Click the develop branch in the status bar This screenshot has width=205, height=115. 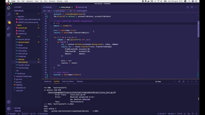point(12,114)
